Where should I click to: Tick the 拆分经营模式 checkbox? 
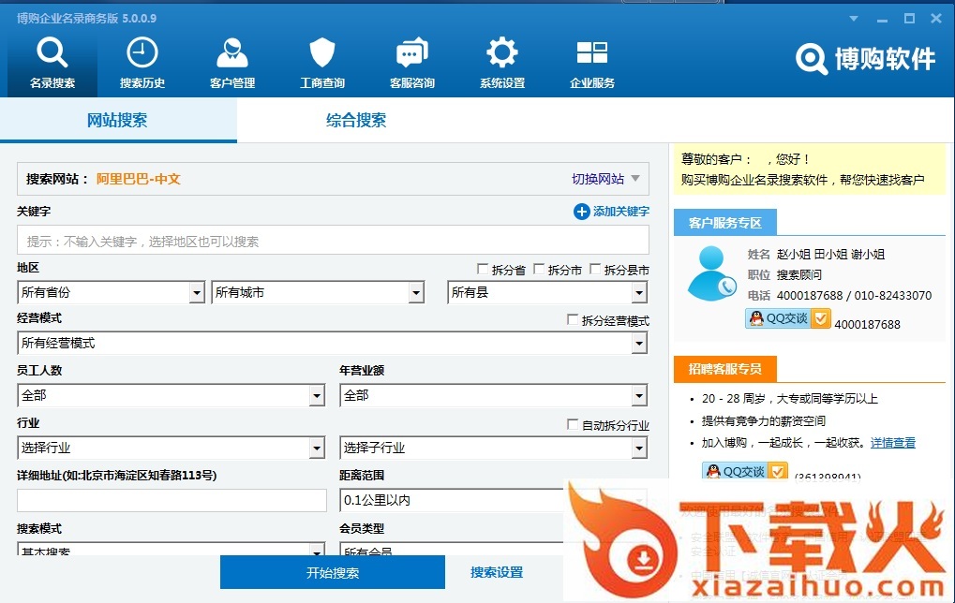pos(573,320)
